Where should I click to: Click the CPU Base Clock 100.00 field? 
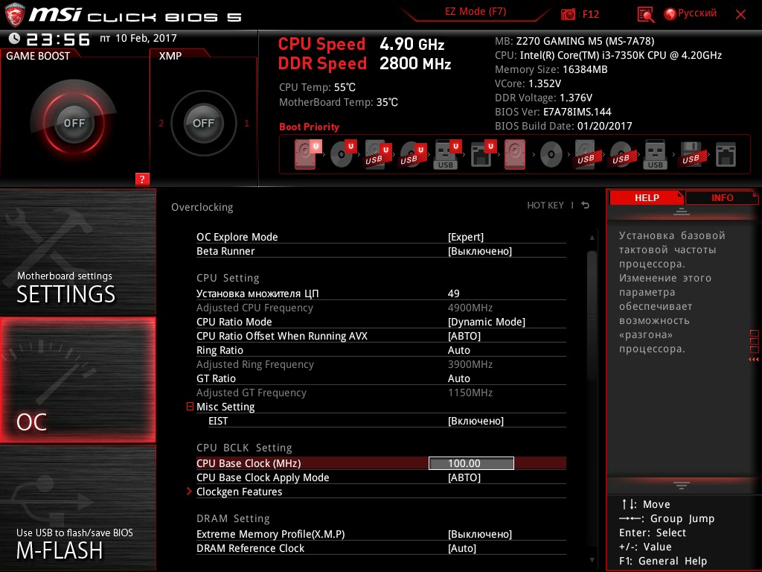coord(471,463)
